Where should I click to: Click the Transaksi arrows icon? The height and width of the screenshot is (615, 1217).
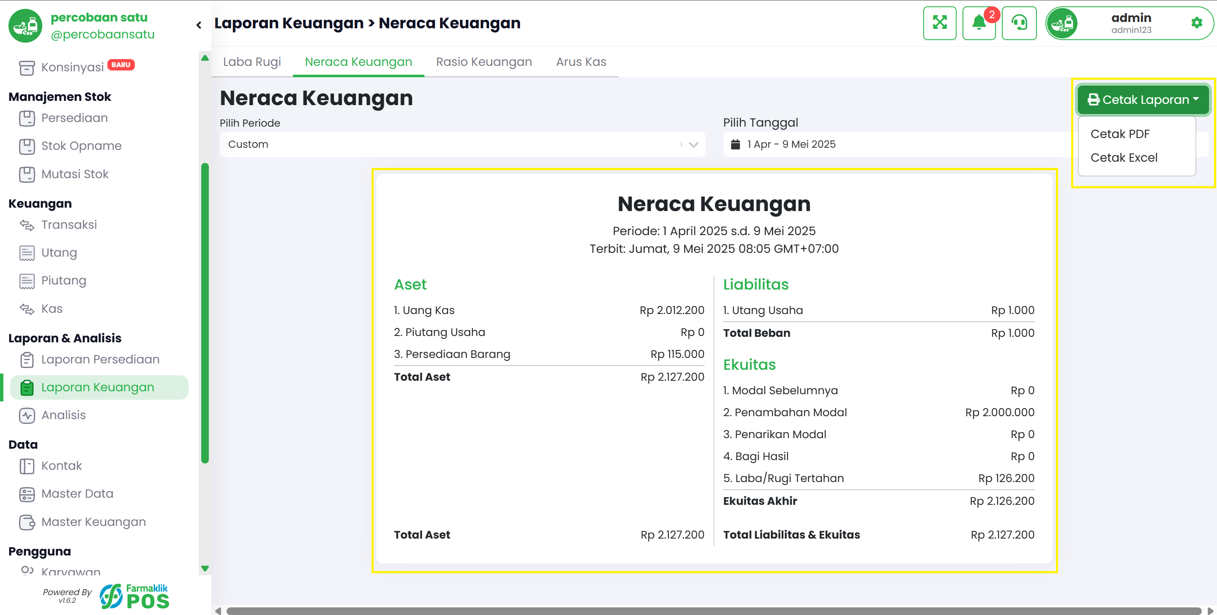[x=27, y=225]
